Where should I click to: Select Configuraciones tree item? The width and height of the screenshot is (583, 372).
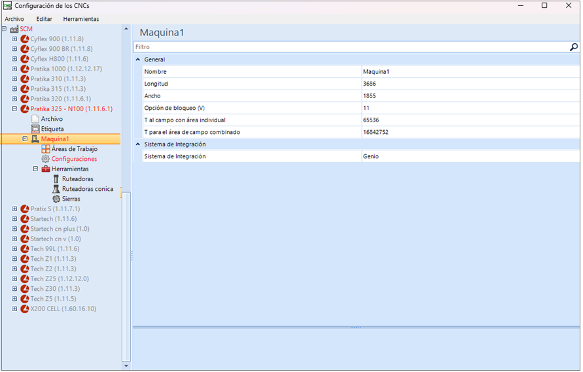click(x=74, y=159)
